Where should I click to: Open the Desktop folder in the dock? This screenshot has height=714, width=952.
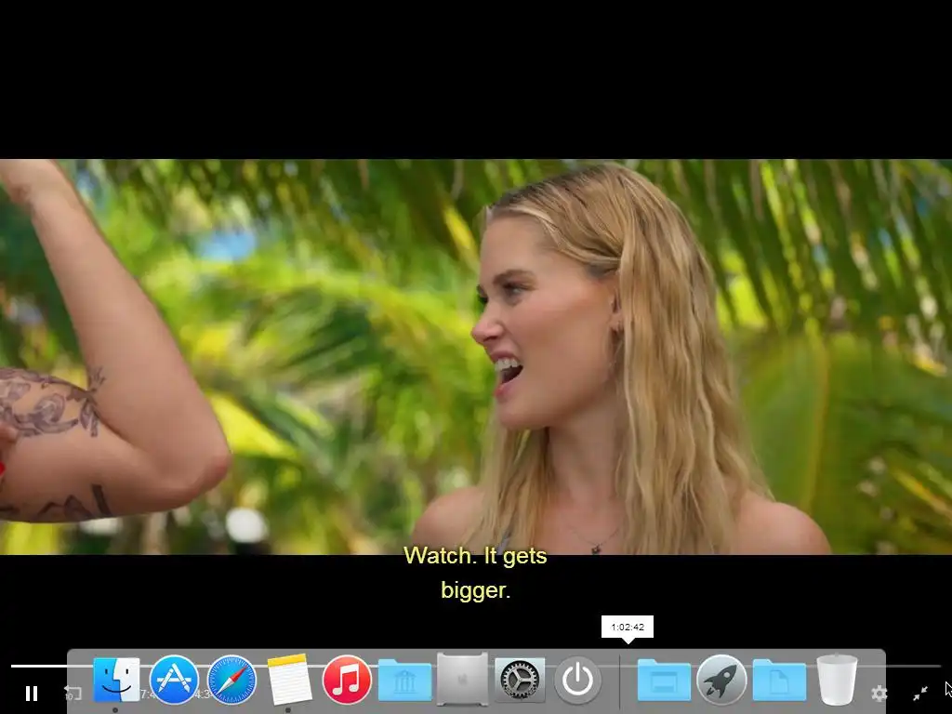[664, 680]
